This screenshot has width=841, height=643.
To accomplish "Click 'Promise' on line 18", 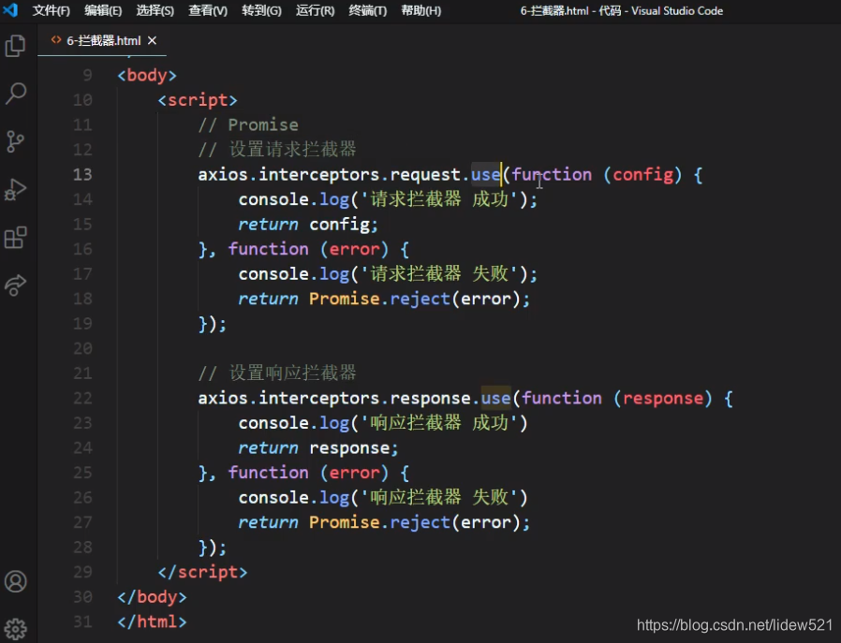I will point(345,299).
